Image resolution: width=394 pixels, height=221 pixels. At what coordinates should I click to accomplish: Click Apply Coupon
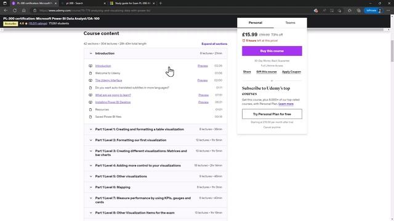click(x=291, y=72)
